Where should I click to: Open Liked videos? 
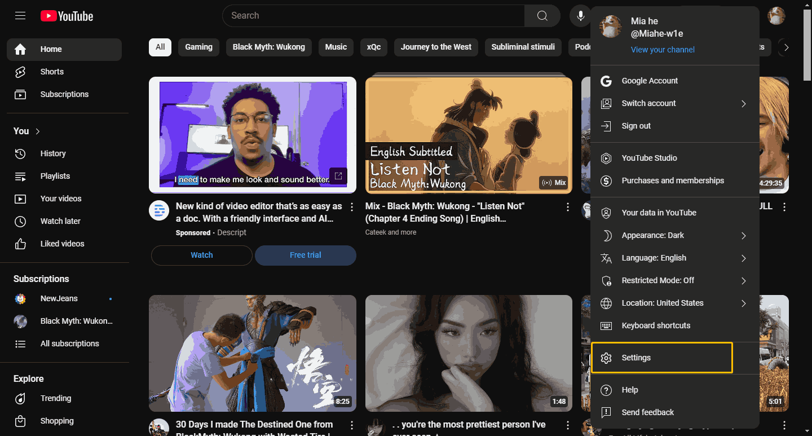pyautogui.click(x=64, y=244)
